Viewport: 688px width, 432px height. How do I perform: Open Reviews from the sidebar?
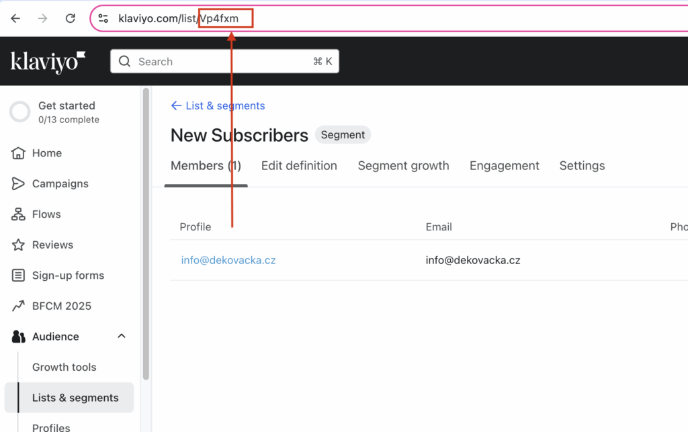(52, 245)
